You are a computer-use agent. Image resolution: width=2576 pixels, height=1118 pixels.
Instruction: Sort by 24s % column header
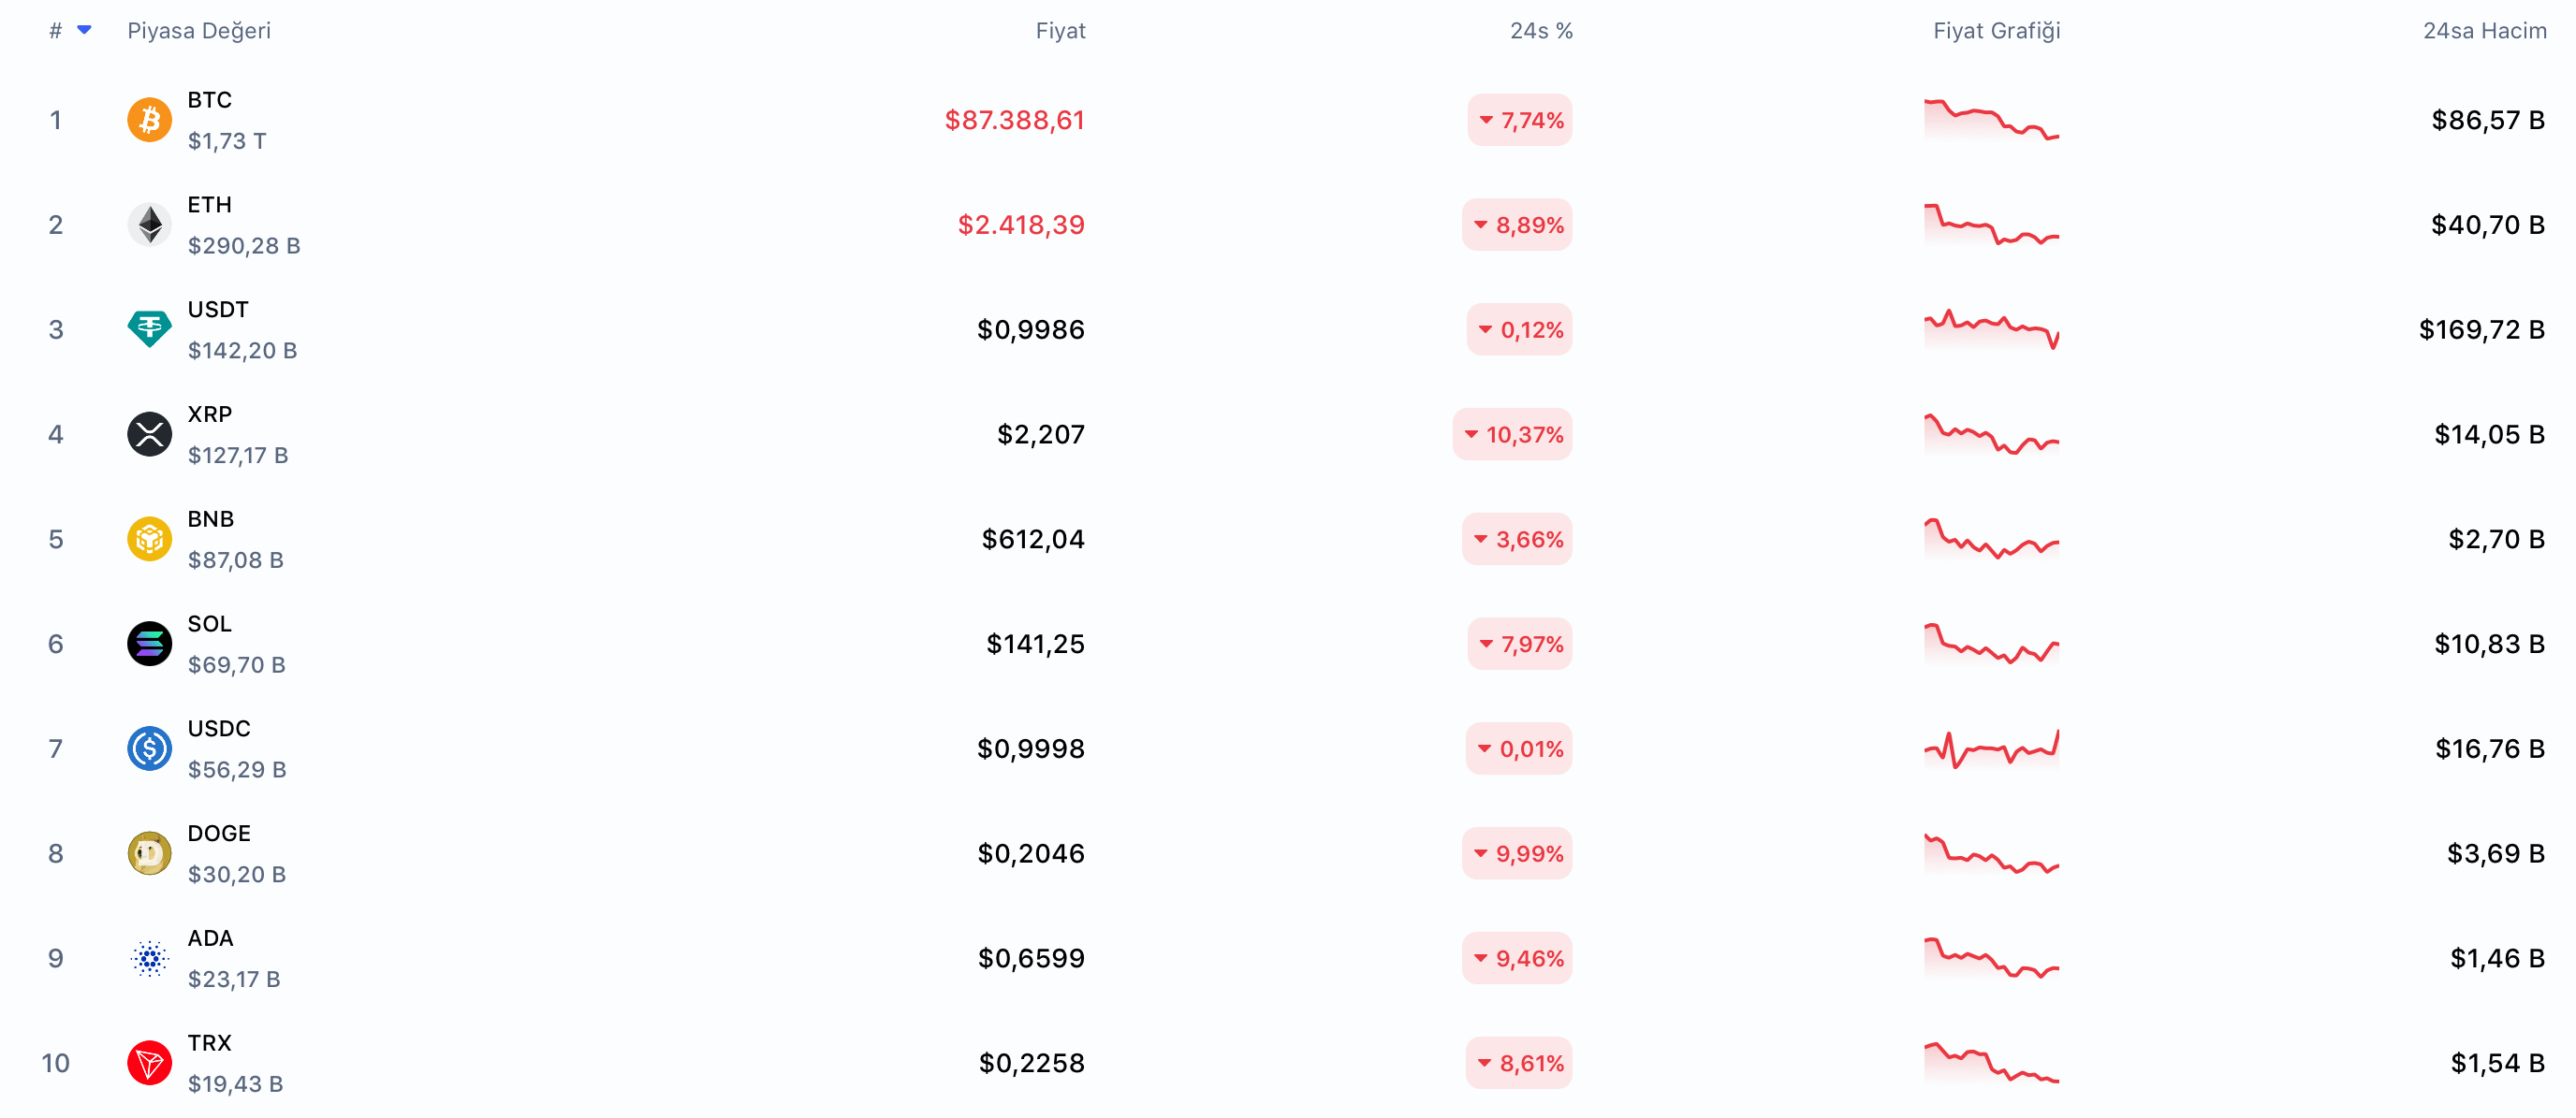pyautogui.click(x=1540, y=31)
